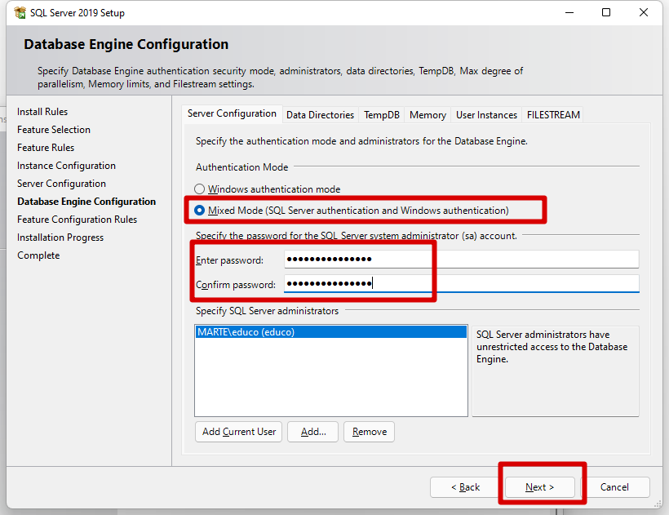Close the SQL Server Setup window

click(x=644, y=13)
